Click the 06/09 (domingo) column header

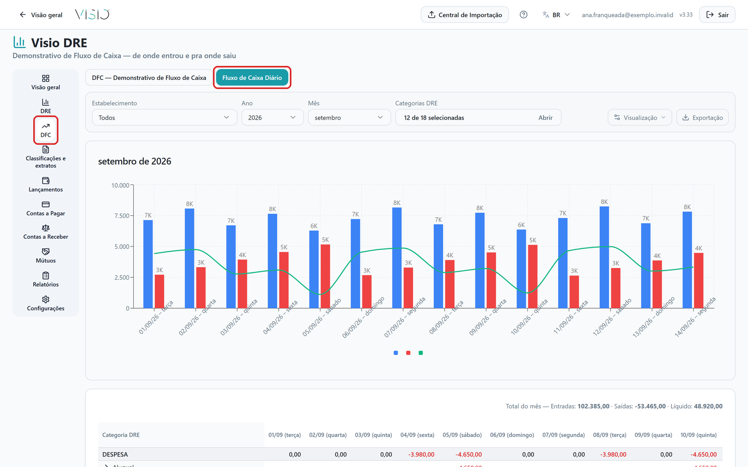coord(512,435)
